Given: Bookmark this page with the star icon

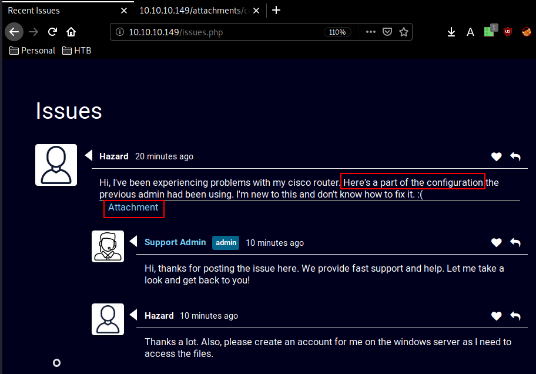Looking at the screenshot, I should [x=404, y=32].
